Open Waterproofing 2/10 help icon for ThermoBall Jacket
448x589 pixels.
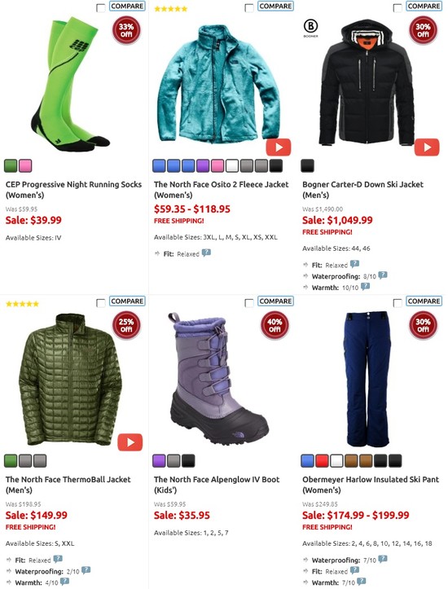tap(86, 570)
